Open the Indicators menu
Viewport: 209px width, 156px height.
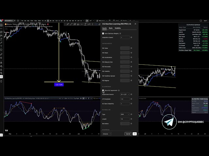(x=101, y=21)
